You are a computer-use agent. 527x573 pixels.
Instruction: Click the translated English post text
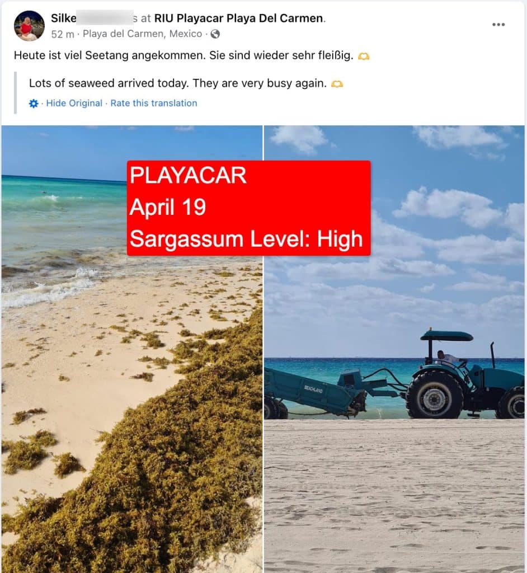177,83
